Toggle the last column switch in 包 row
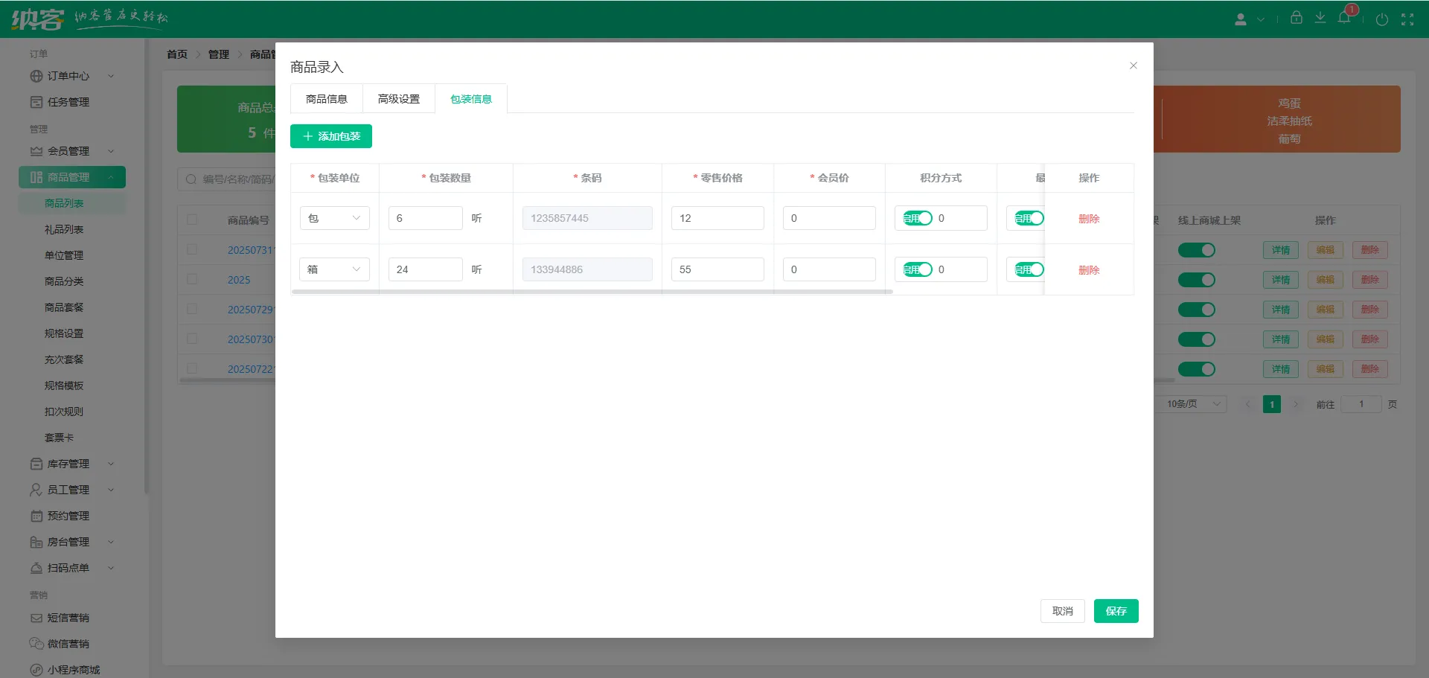The height and width of the screenshot is (678, 1429). tap(1029, 218)
